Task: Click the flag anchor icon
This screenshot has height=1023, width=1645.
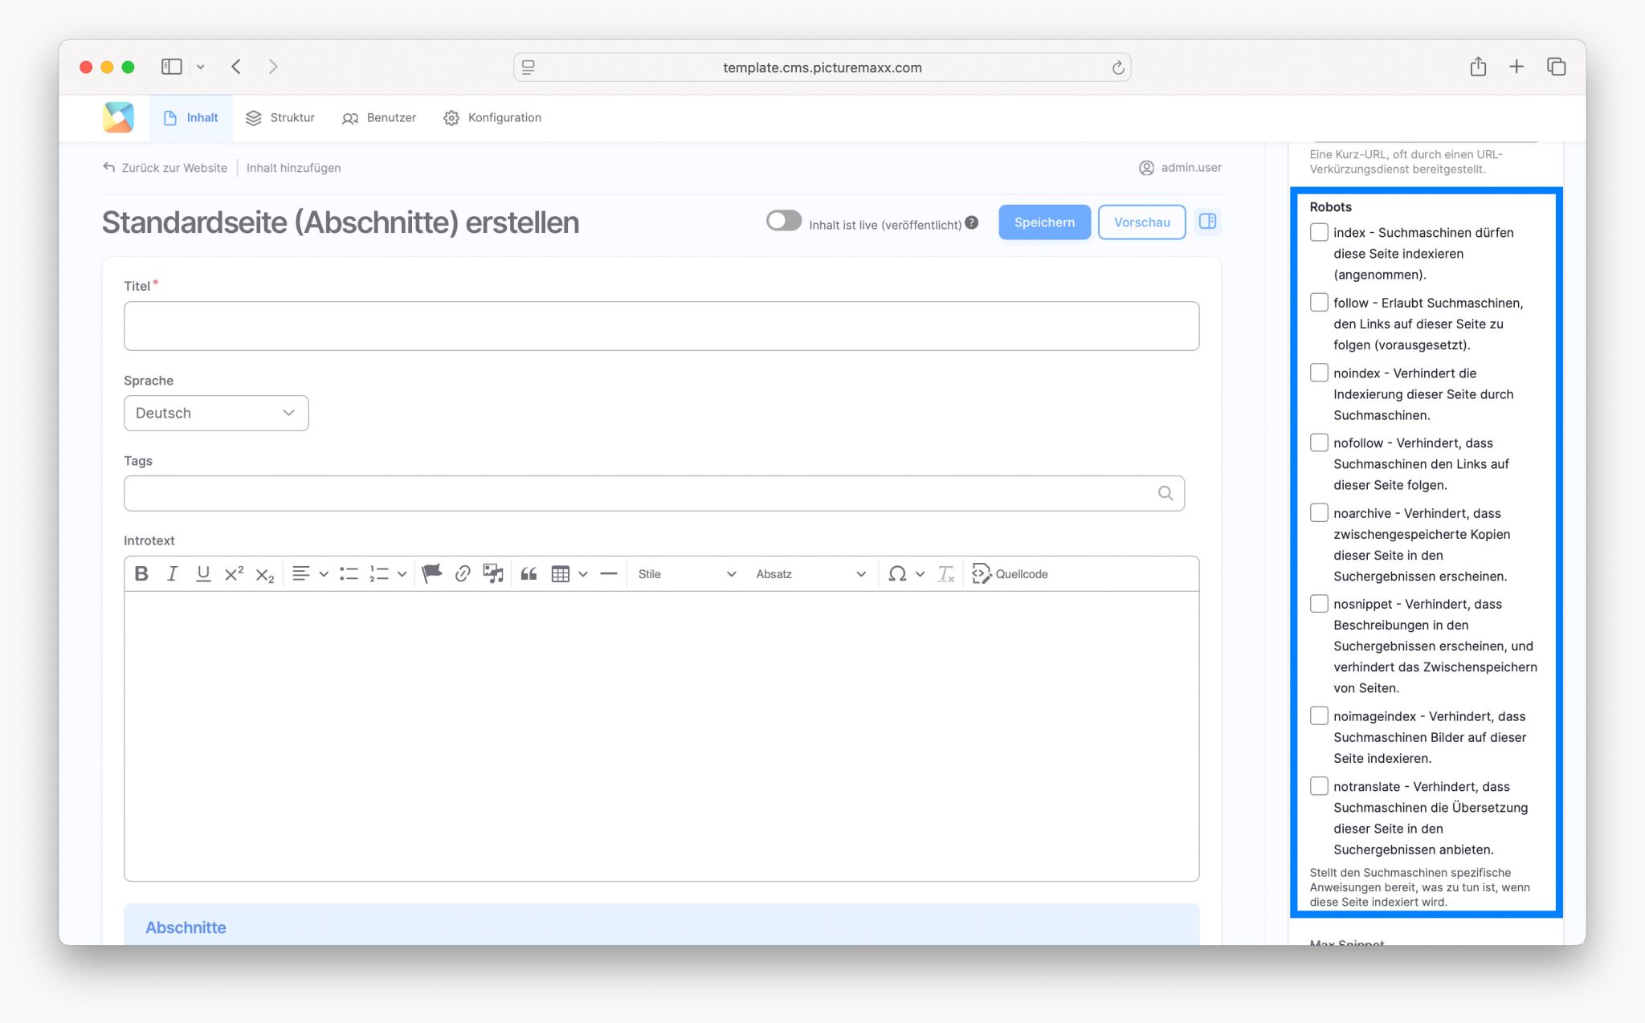Action: tap(431, 573)
